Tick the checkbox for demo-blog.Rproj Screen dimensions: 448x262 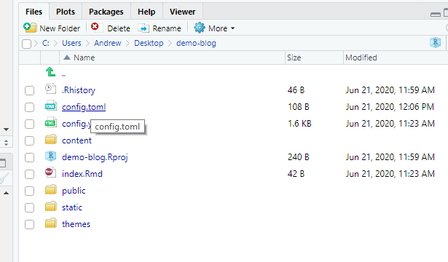click(29, 157)
